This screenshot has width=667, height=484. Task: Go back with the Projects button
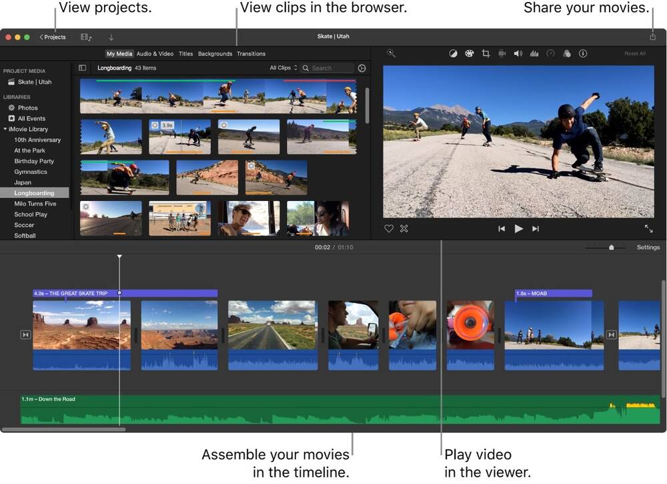(x=52, y=37)
